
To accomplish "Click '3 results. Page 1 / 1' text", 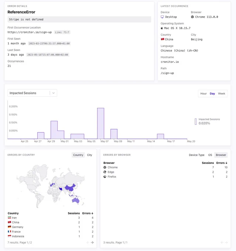I will click(115, 243).
